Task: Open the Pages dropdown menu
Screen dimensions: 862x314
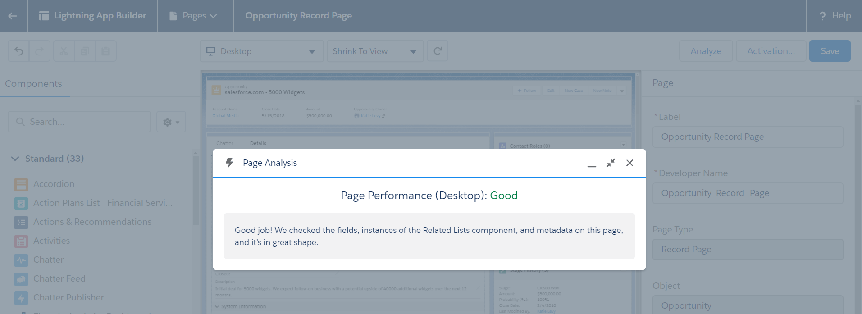Action: click(194, 16)
